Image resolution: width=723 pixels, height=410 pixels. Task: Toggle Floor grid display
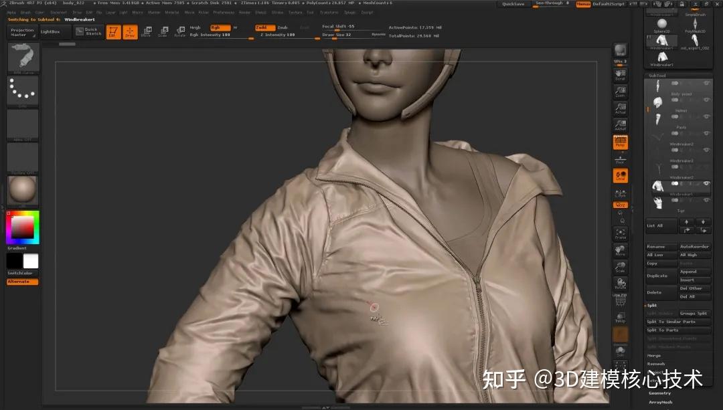coord(620,159)
